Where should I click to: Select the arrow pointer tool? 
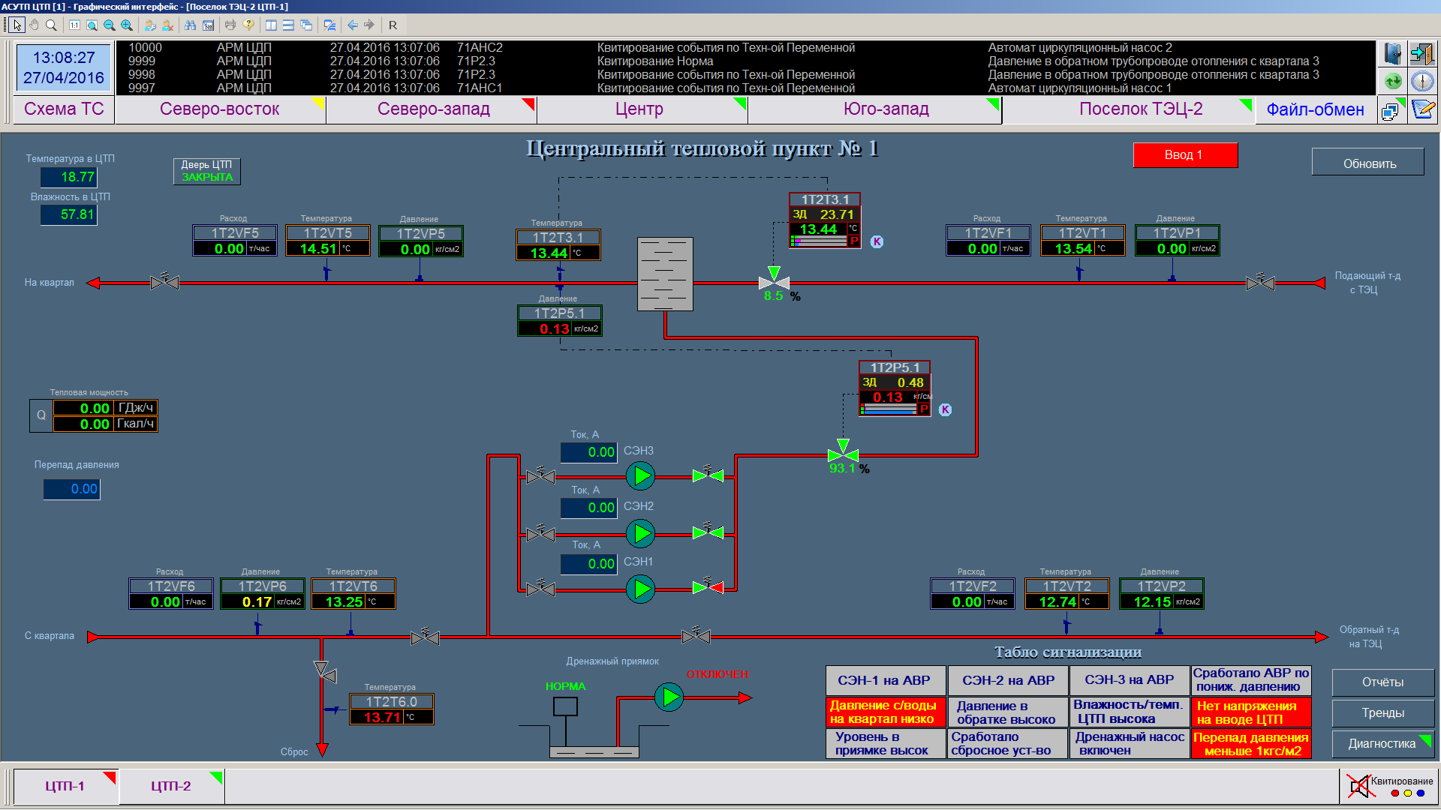[17, 25]
